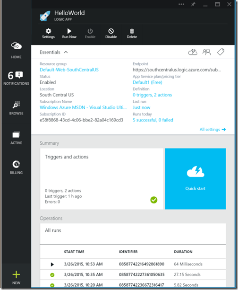Open BILLING in sidebar
The image size is (238, 290).
tap(16, 167)
